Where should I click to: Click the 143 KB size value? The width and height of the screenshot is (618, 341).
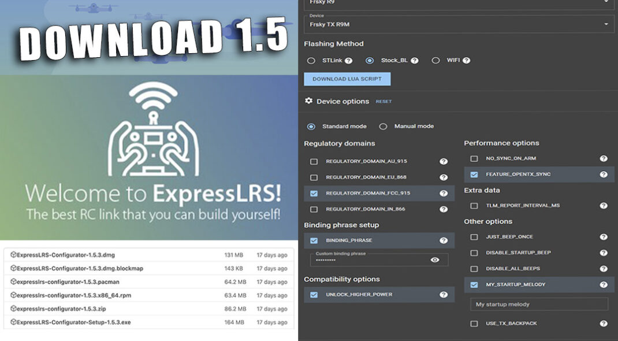click(234, 268)
